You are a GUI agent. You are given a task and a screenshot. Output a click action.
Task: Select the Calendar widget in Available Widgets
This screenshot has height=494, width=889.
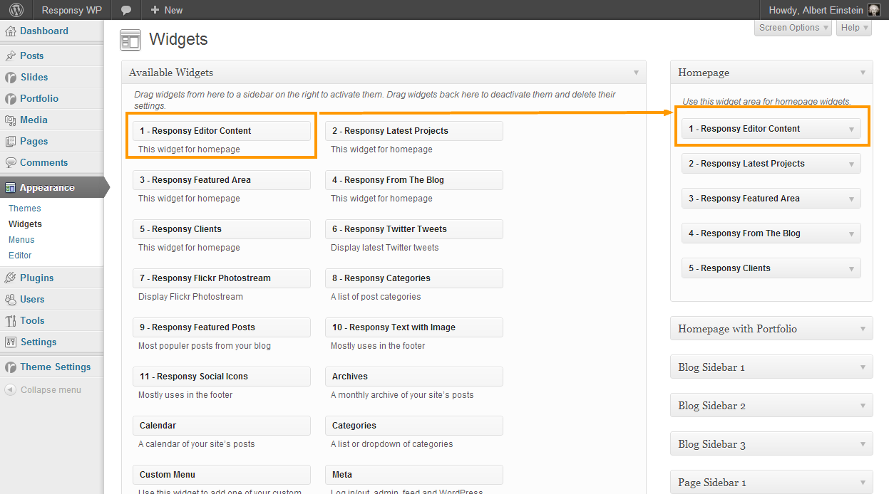[221, 426]
